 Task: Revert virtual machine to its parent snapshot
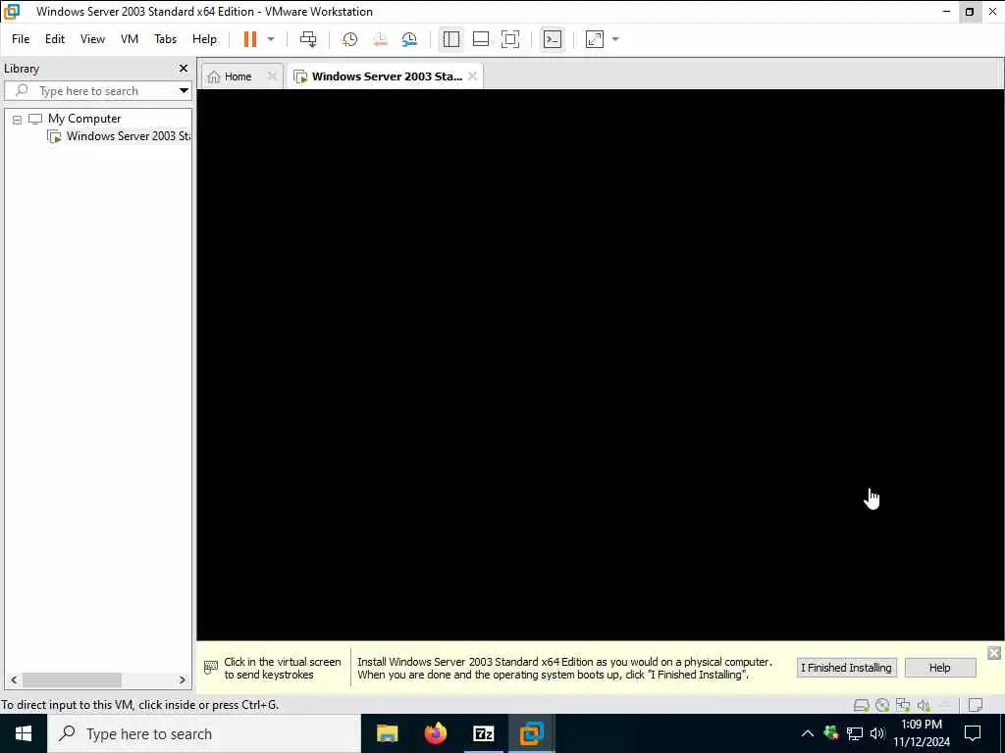380,39
